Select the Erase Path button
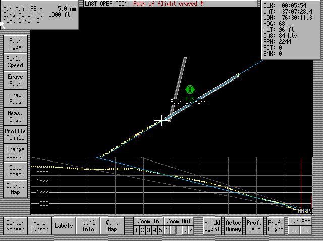Image resolution: width=323 pixels, height=241 pixels. point(15,80)
